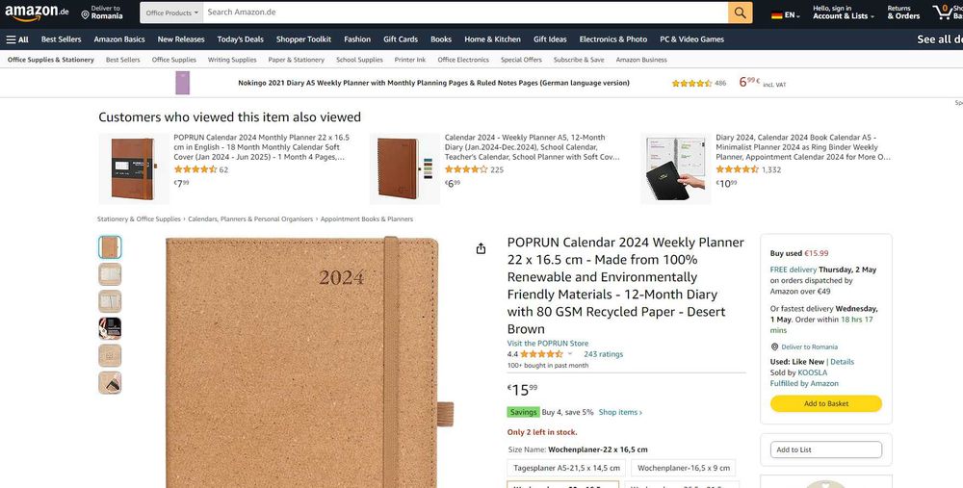Expand the Account & Lists dropdown
Image resolution: width=963 pixels, height=488 pixels.
[x=844, y=13]
